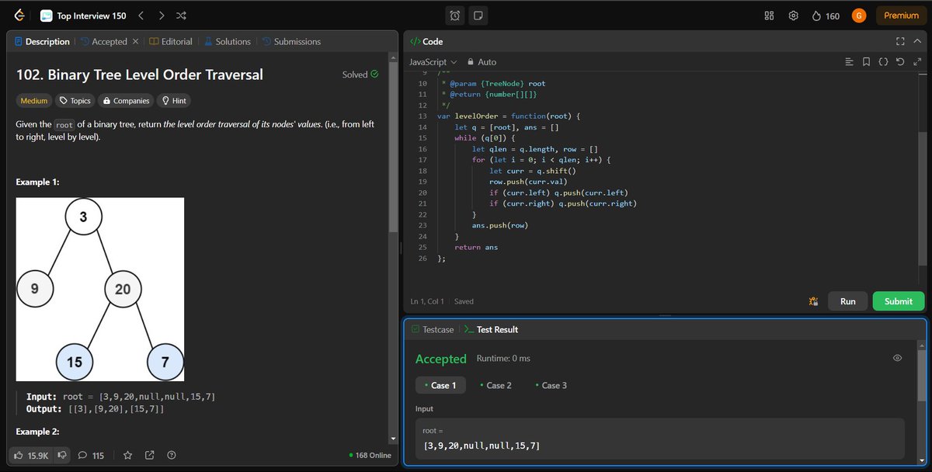Click the Run button
The width and height of the screenshot is (932, 472).
[848, 301]
